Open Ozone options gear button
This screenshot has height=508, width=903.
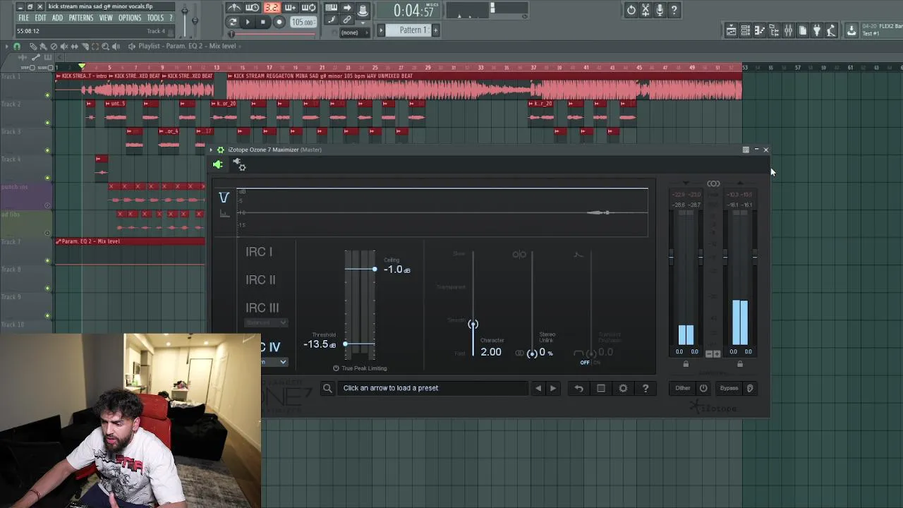coord(623,388)
